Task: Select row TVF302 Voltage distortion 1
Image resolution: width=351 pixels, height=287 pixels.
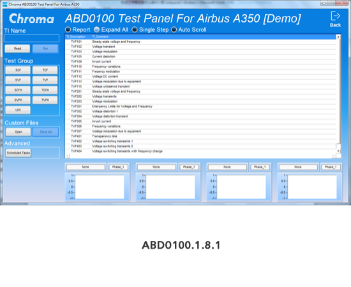Action: 200,111
